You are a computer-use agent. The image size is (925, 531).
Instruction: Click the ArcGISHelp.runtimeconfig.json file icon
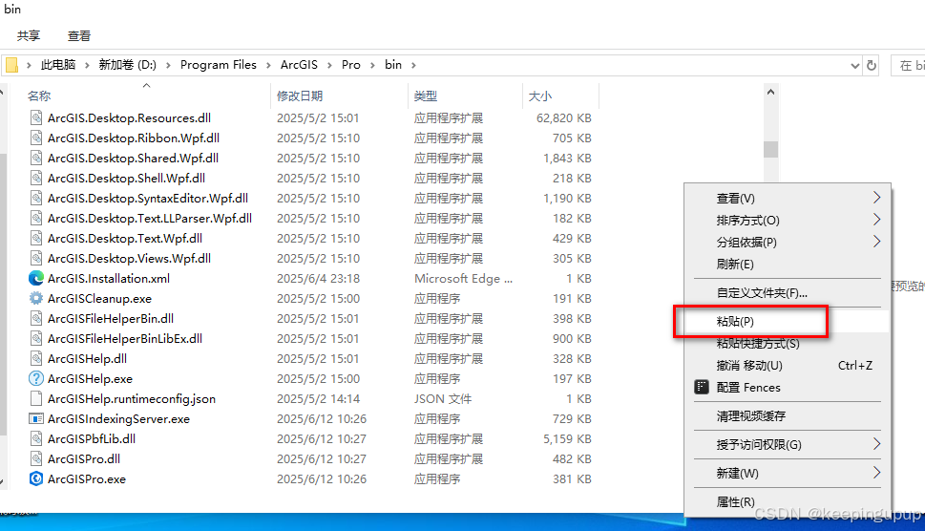36,399
